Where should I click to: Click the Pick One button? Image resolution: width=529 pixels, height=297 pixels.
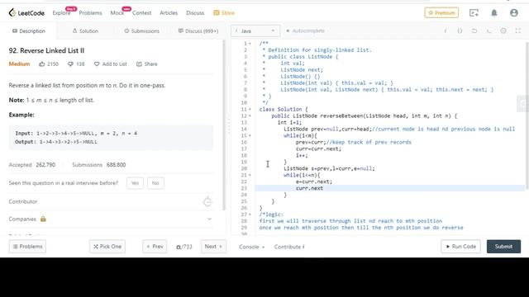pos(107,247)
